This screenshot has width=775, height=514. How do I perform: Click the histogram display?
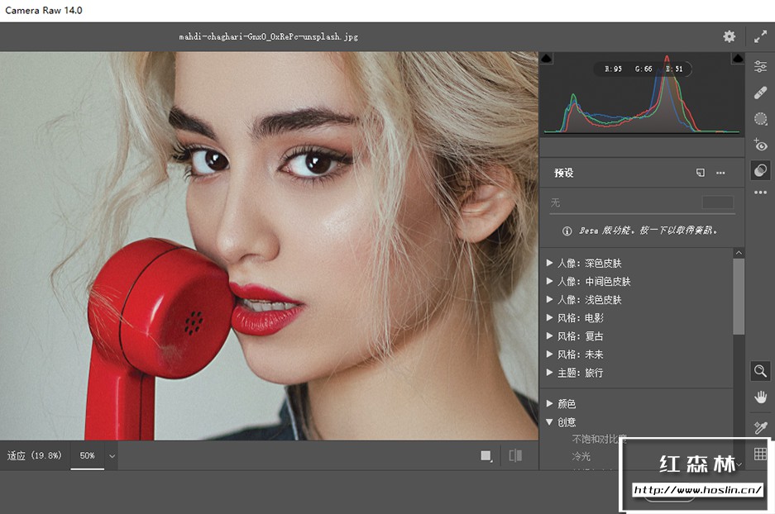pyautogui.click(x=643, y=99)
